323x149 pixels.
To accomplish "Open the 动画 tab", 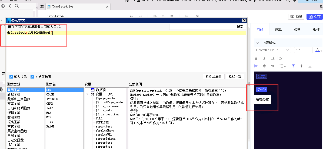I will pyautogui.click(x=297, y=29).
